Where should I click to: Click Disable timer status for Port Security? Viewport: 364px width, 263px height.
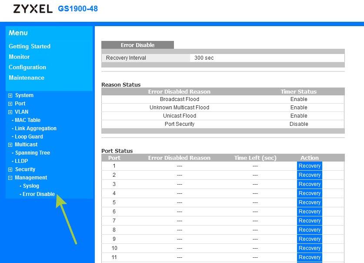click(299, 124)
